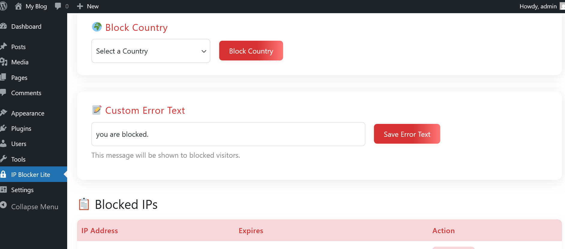The image size is (565, 249).
Task: Open Dashboard via its gauge icon
Action: 4,26
